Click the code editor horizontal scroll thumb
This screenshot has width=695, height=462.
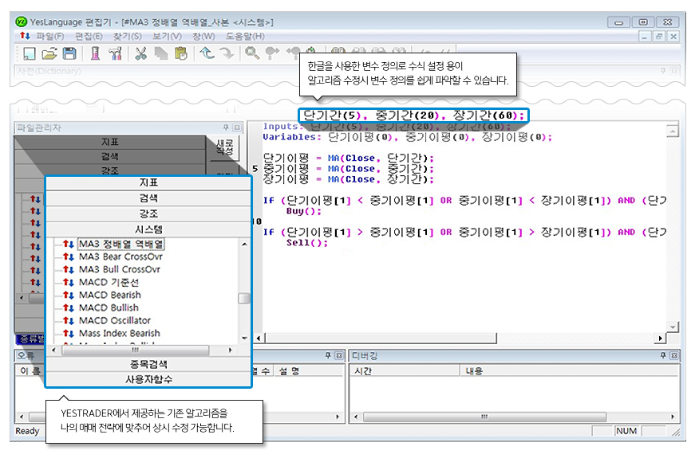click(381, 338)
